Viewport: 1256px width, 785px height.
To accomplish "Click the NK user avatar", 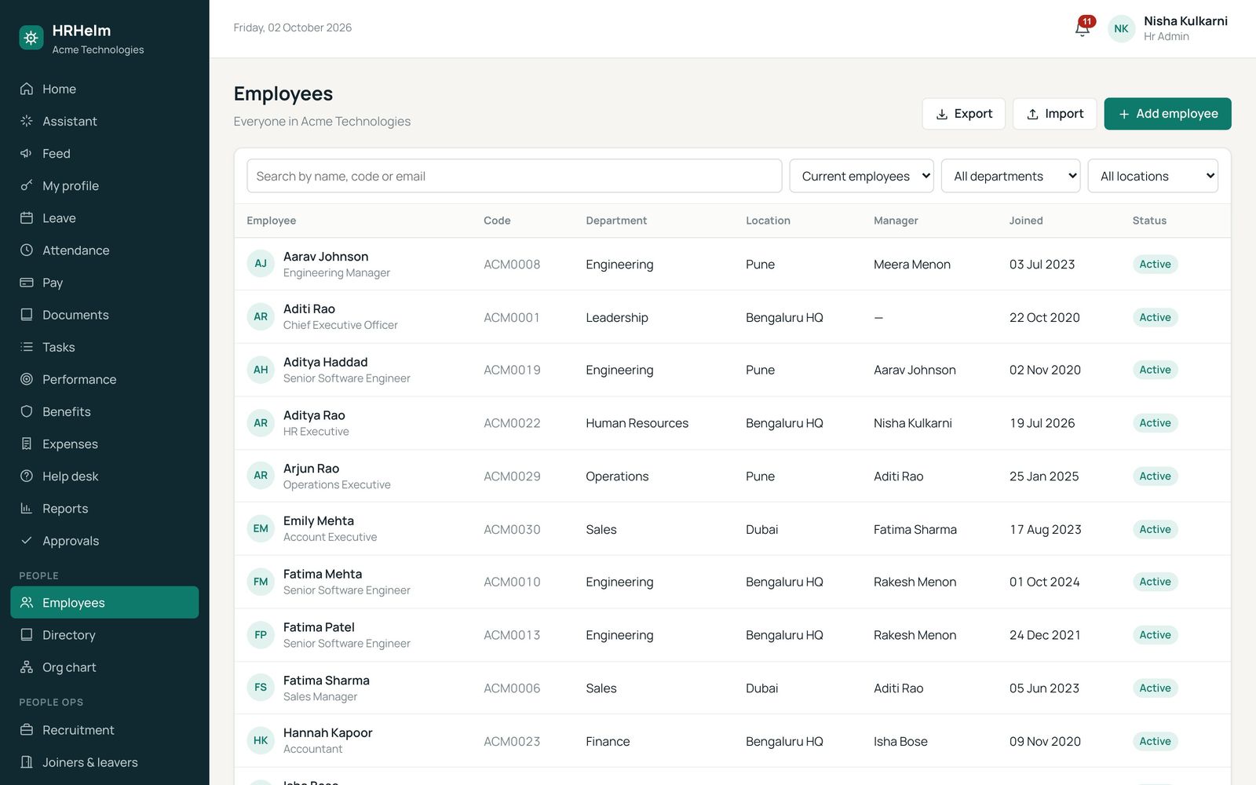I will click(1121, 28).
